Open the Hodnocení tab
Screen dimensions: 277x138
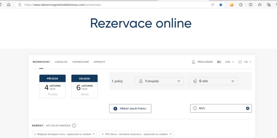80,62
